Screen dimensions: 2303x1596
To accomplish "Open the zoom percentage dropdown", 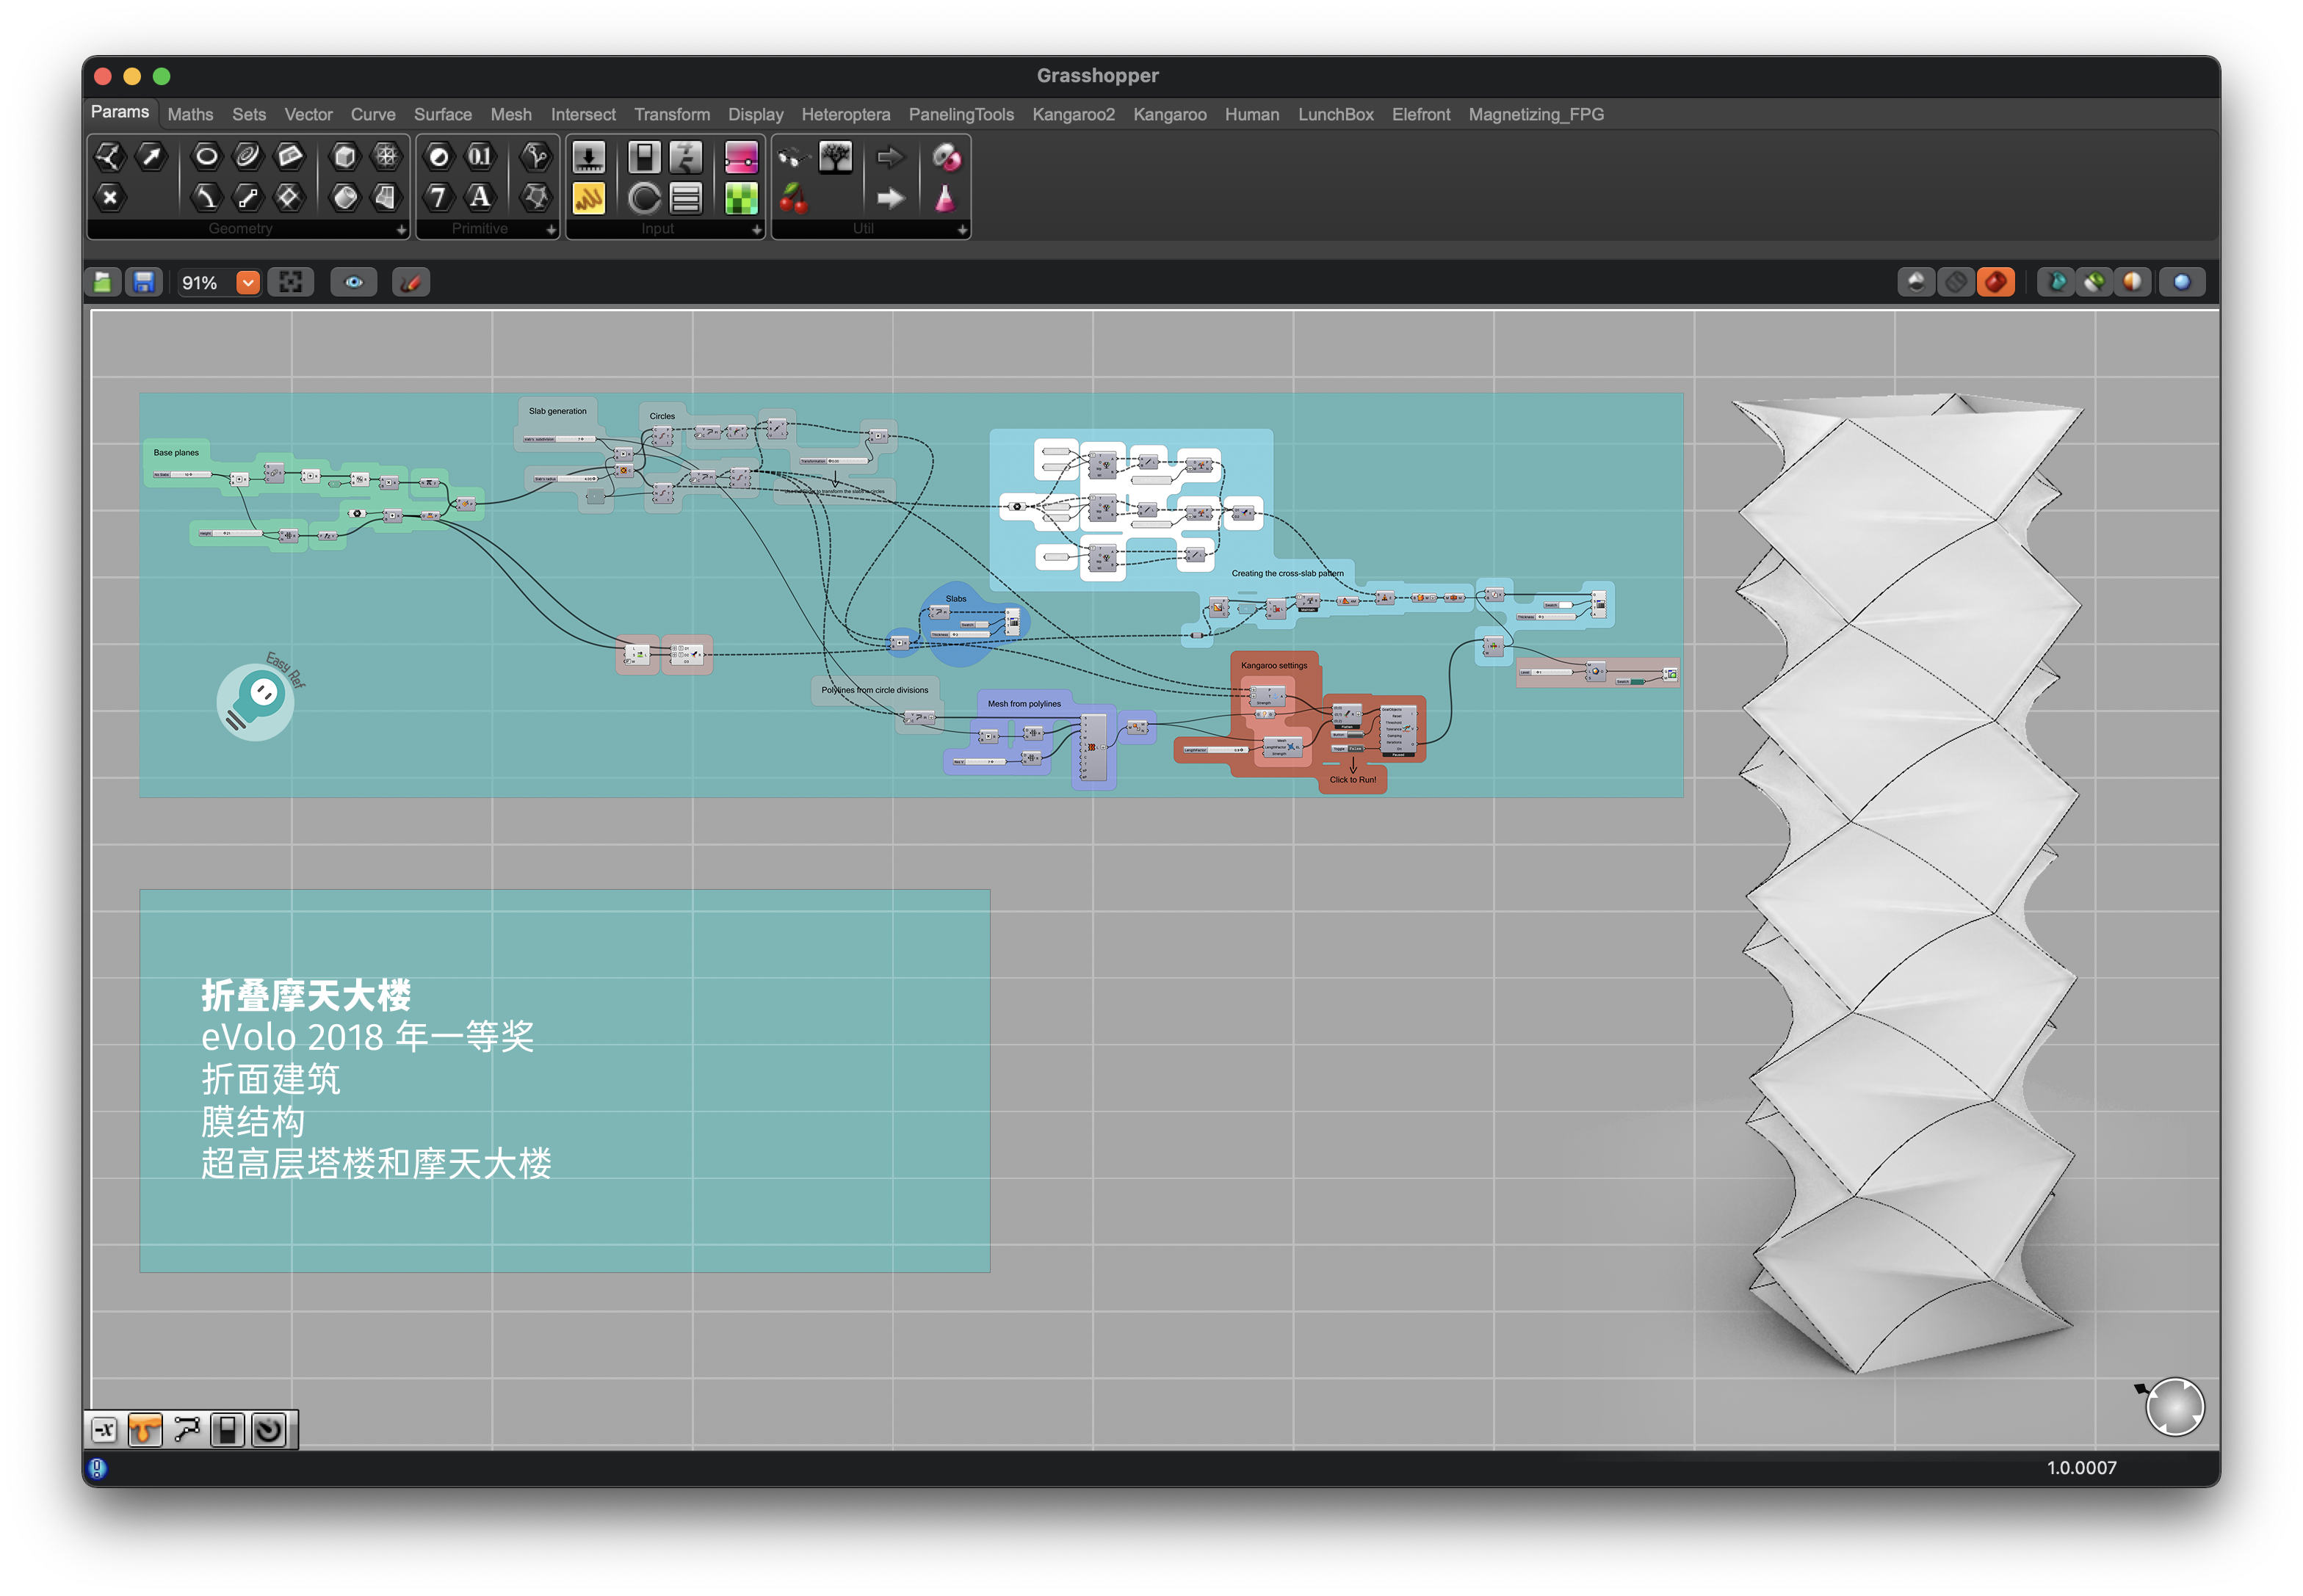I will [x=247, y=283].
